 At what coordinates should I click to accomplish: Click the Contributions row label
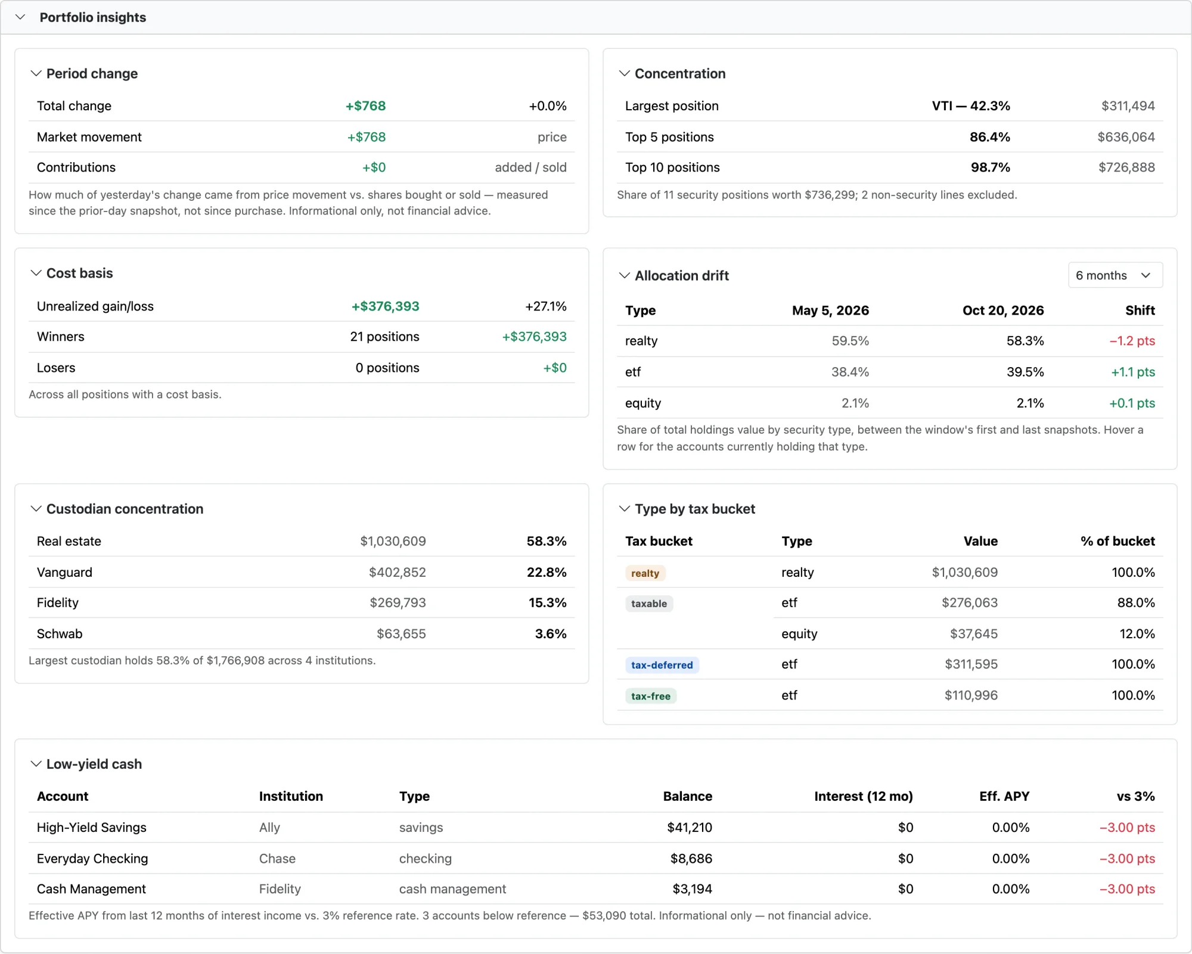click(x=76, y=167)
